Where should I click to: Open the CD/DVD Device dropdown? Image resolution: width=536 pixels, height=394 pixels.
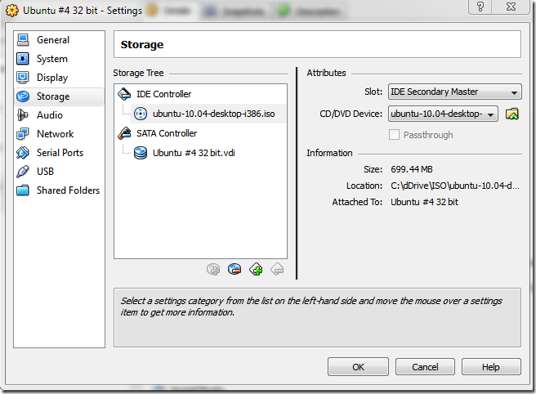click(x=443, y=114)
